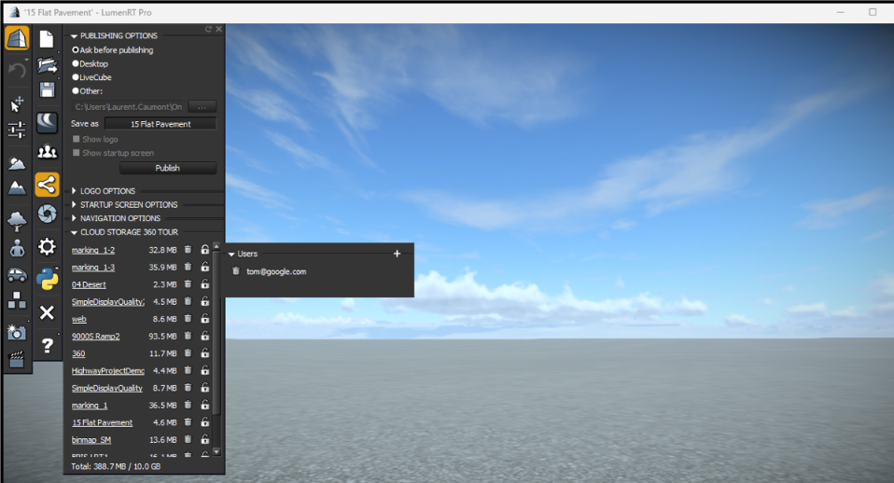Select LiveCube publishing option
Screen dimensions: 894x483
(x=91, y=77)
